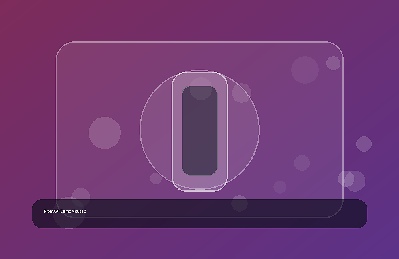Click the bubble overlapping the top of the dark rectangle
The width and height of the screenshot is (399, 259).
click(201, 88)
